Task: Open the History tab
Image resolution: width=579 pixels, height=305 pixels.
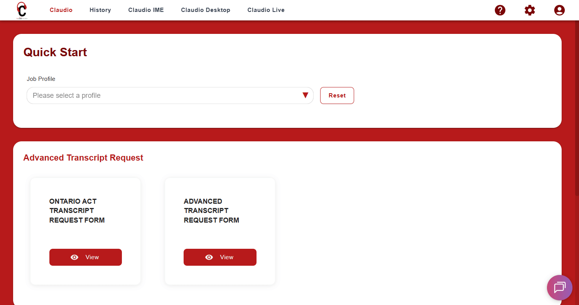Action: 100,10
